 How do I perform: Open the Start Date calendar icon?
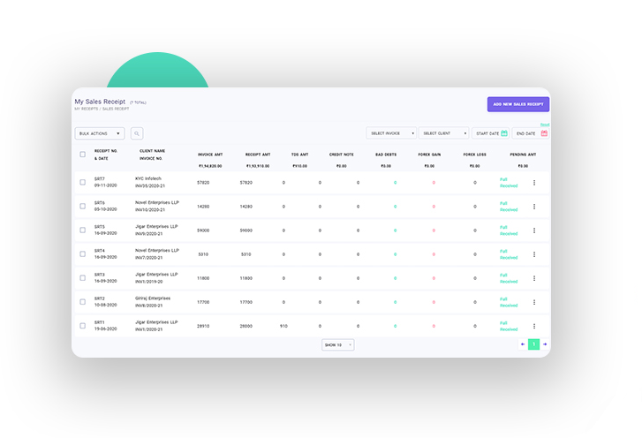pyautogui.click(x=504, y=133)
